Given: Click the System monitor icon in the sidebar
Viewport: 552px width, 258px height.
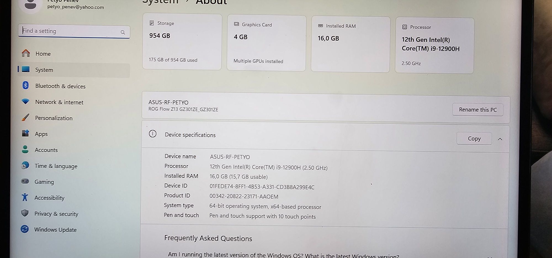Looking at the screenshot, I should tap(26, 69).
